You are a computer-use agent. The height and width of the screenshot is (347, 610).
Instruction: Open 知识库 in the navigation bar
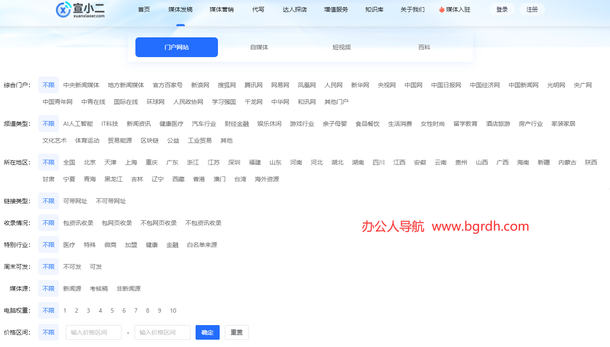pos(374,9)
